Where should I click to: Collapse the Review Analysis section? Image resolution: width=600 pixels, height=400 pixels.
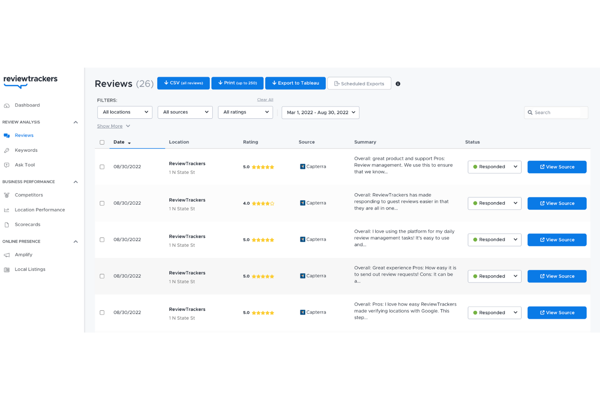tap(75, 122)
